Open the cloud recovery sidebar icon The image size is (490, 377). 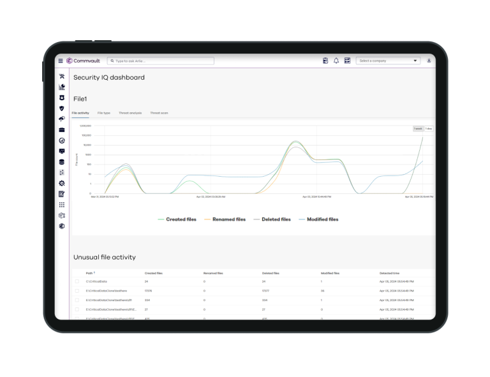pyautogui.click(x=62, y=119)
